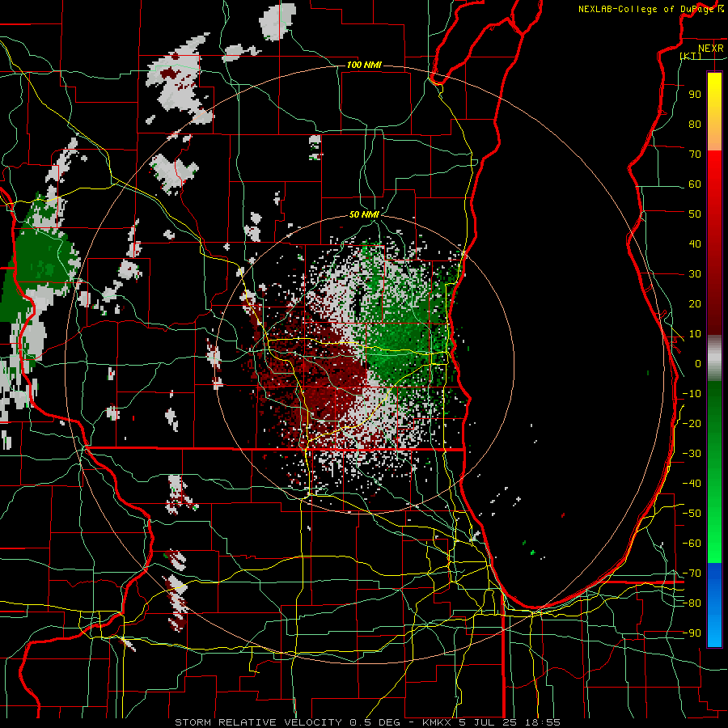The image size is (728, 728).
Task: Click the 0 value on velocity scale
Action: 698,363
